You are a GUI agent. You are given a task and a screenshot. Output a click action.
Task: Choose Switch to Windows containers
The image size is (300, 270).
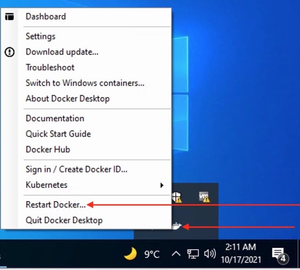pyautogui.click(x=85, y=83)
